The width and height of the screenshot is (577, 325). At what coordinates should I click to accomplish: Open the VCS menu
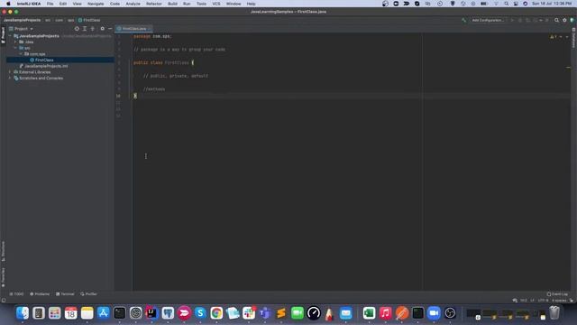pyautogui.click(x=216, y=4)
